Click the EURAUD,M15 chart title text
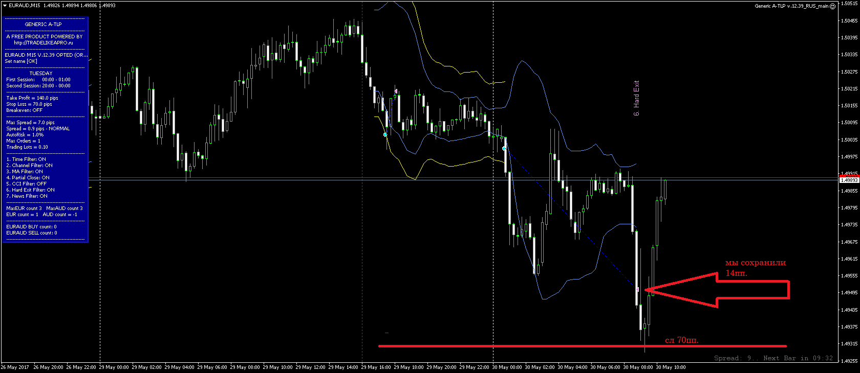The image size is (860, 373). 25,6
